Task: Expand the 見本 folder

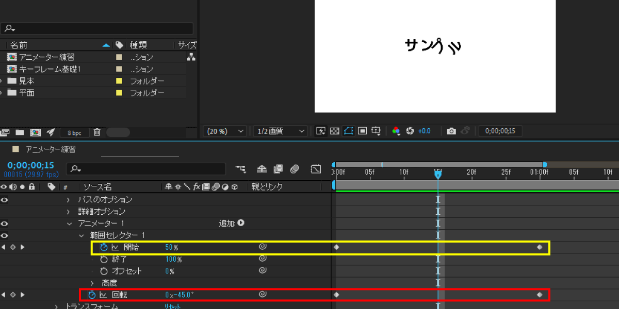Action: coord(1,81)
